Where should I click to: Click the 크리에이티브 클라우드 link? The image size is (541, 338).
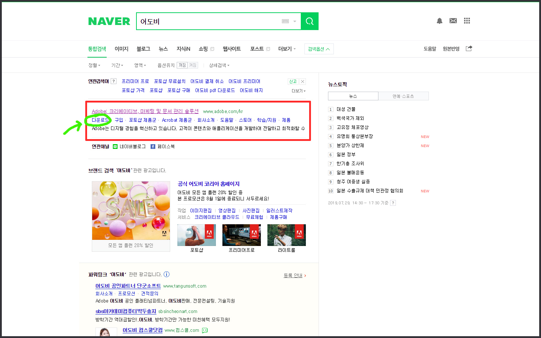(217, 217)
